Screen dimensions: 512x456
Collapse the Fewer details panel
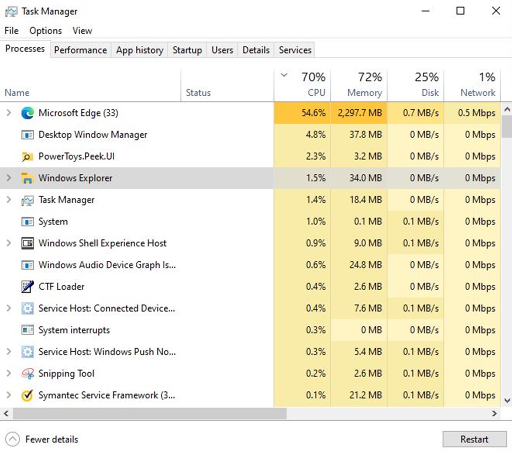click(12, 439)
